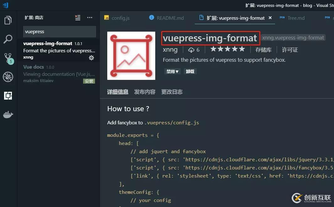Switch to the 更改日志 changelog tab

pos(172,92)
